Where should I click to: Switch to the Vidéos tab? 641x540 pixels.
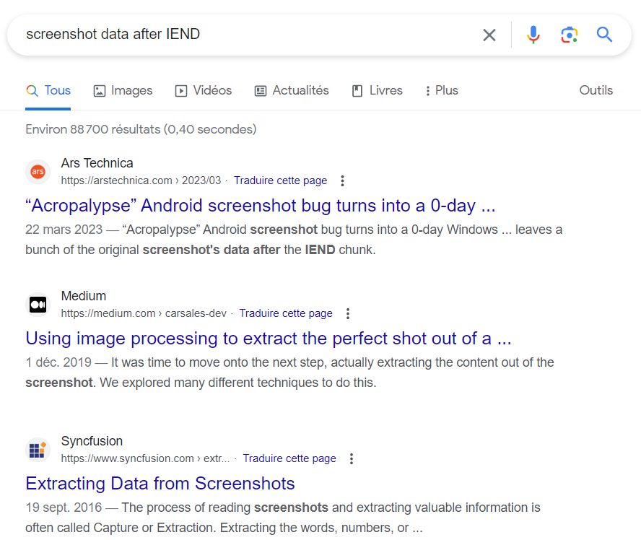coord(204,91)
